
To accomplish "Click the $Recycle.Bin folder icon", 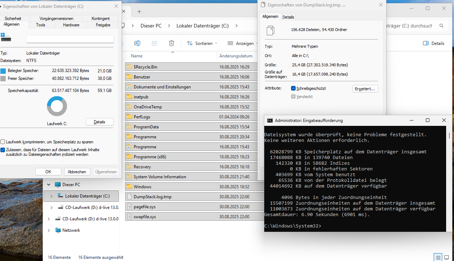I will tap(129, 67).
